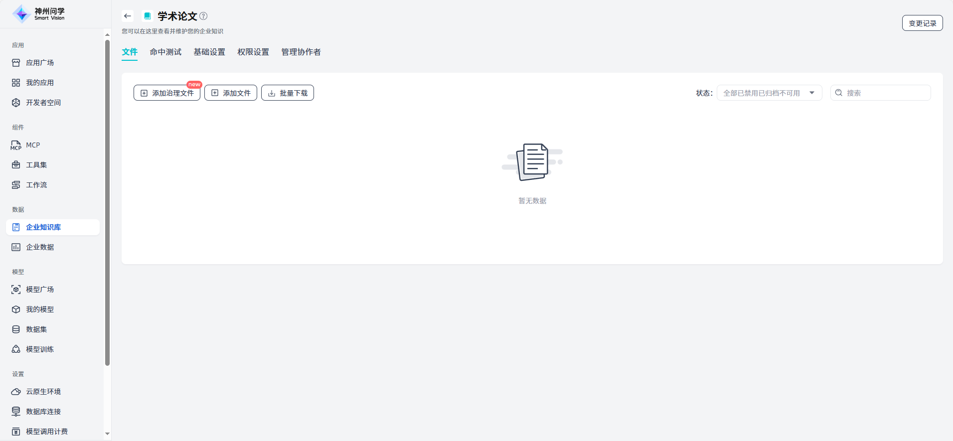
Task: Click the sidebar scrollbar down arrow
Action: (x=107, y=434)
